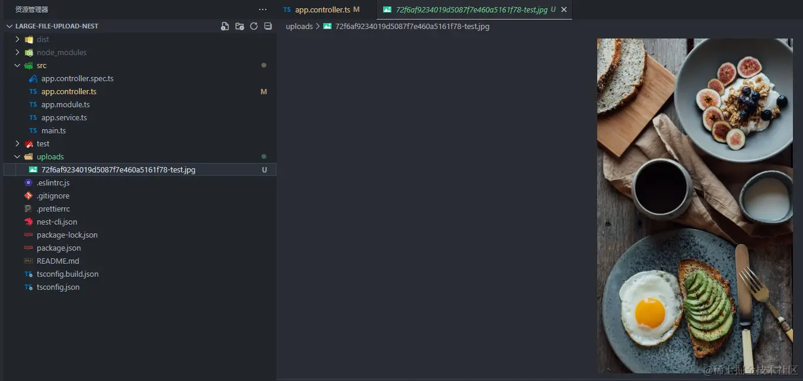Click the markdown icon beside README.md

coord(28,261)
